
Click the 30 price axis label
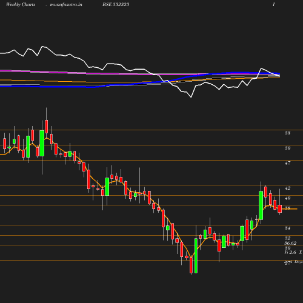tap(287, 248)
